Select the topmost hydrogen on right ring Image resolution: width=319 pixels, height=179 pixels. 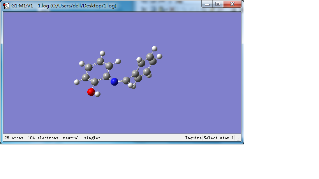154,48
